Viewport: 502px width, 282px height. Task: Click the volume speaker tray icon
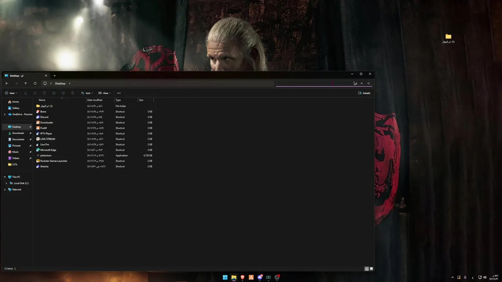coord(485,277)
